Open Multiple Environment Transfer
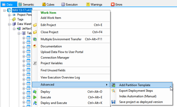 point(71,39)
